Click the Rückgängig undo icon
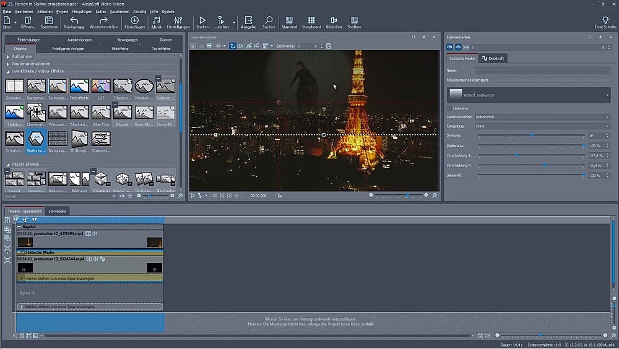The height and width of the screenshot is (349, 619). pos(74,21)
